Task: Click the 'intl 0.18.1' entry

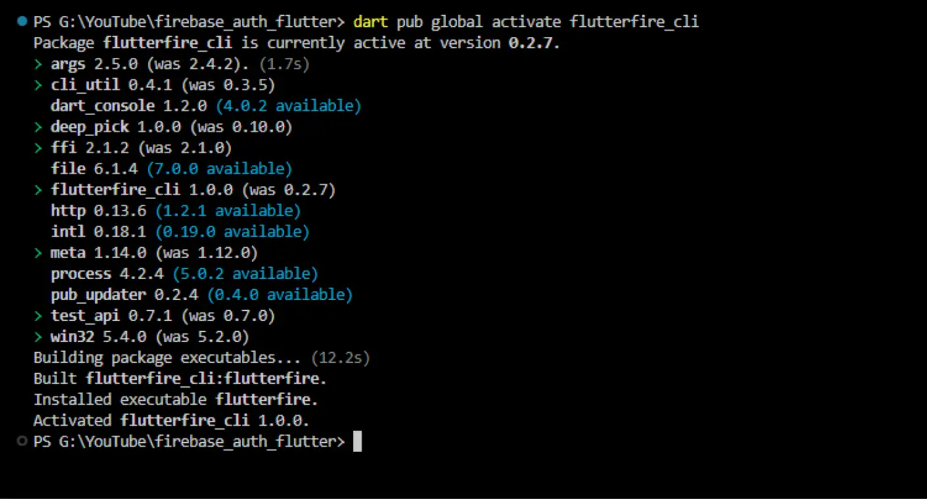Action: pyautogui.click(x=99, y=232)
